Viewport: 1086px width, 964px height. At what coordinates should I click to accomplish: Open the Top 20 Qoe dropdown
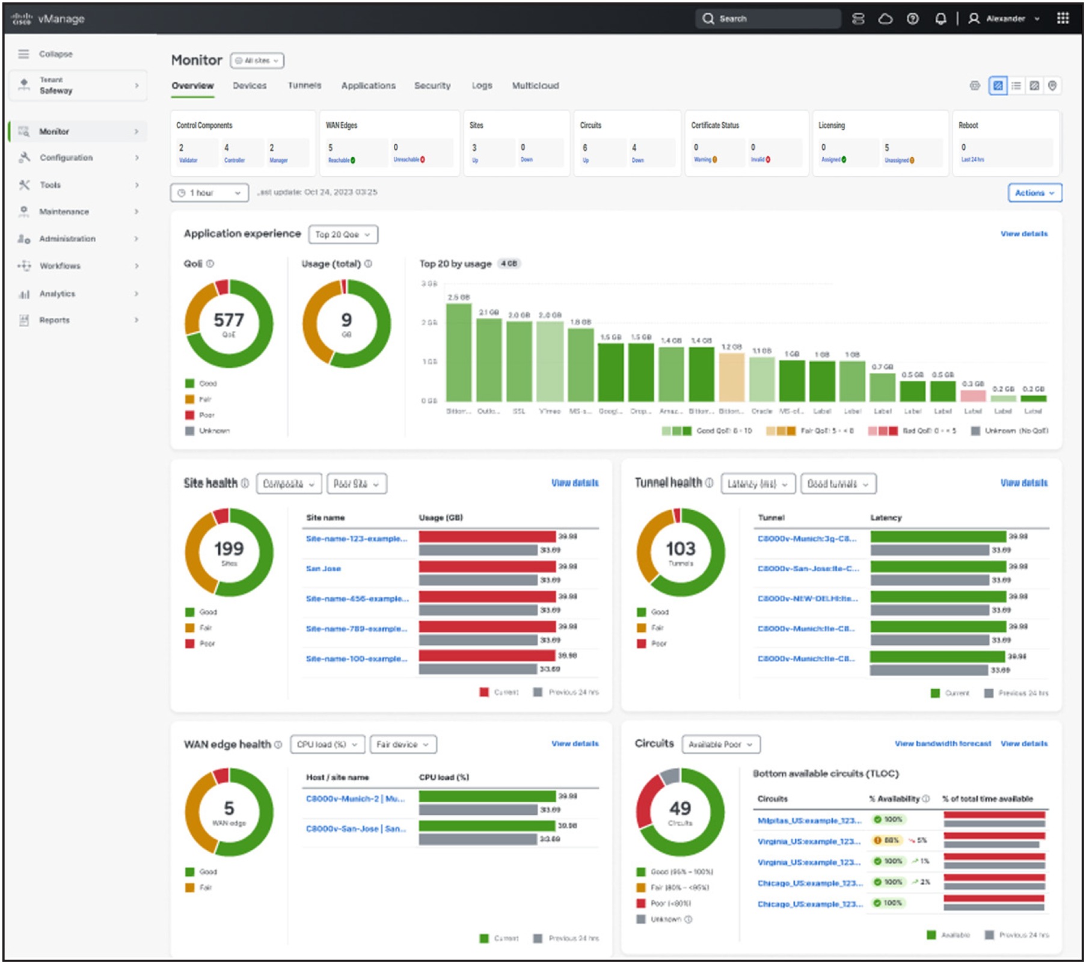pos(343,235)
